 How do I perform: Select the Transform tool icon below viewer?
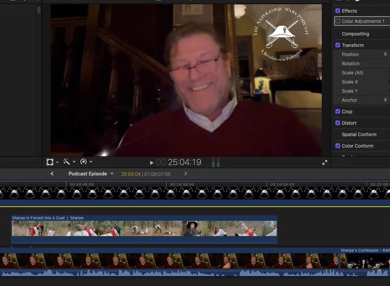pyautogui.click(x=50, y=162)
